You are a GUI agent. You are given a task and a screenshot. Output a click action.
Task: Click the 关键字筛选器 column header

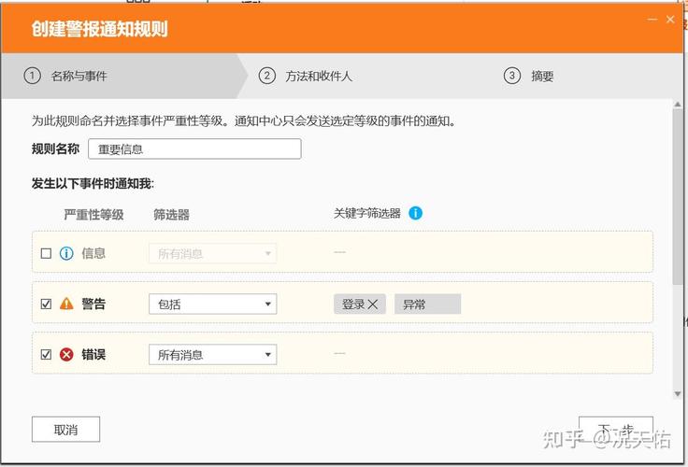(x=366, y=214)
